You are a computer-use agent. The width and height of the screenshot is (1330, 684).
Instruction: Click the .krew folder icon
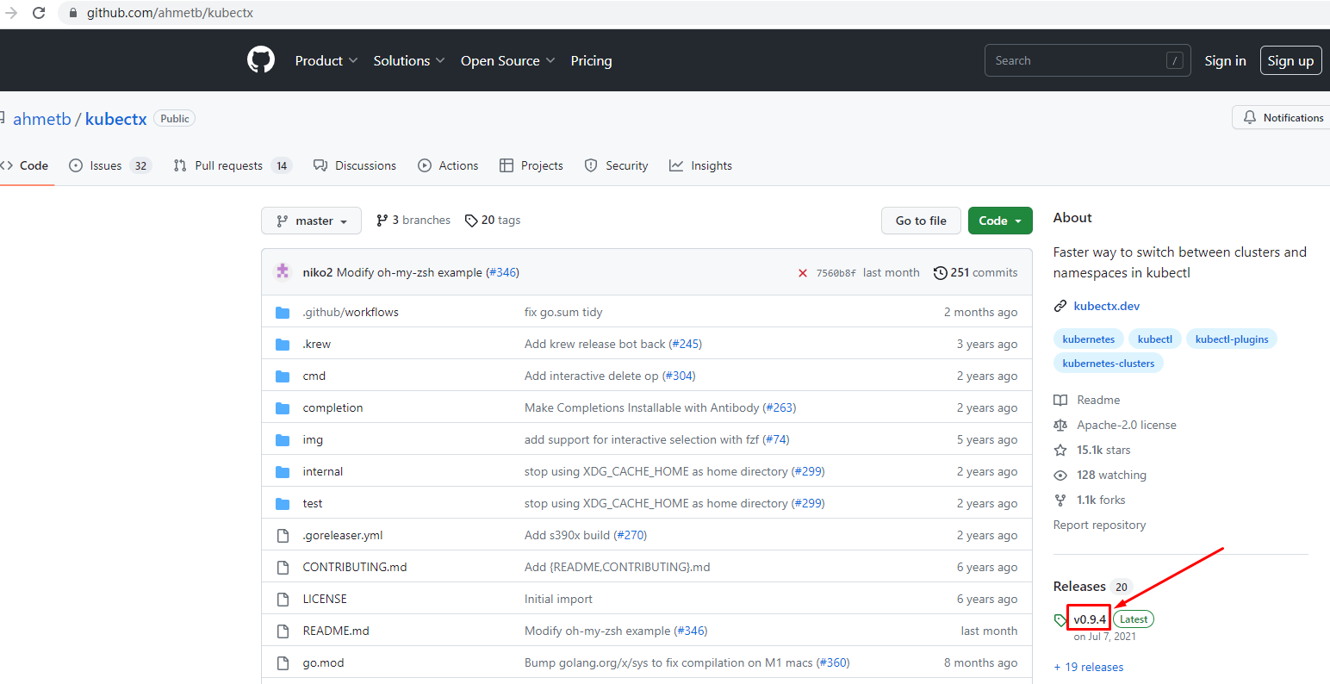pos(283,344)
